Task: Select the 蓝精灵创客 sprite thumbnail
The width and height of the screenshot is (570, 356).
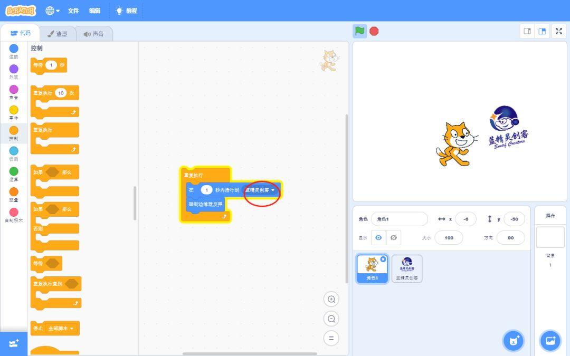Action: click(407, 268)
